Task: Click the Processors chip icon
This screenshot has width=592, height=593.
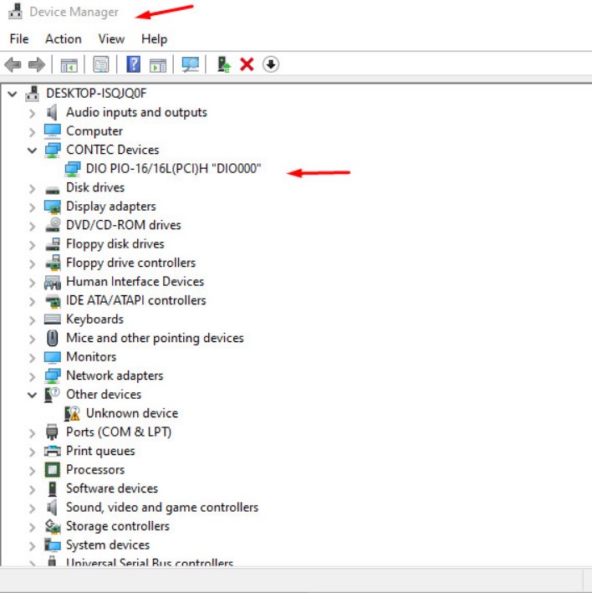Action: (x=52, y=470)
